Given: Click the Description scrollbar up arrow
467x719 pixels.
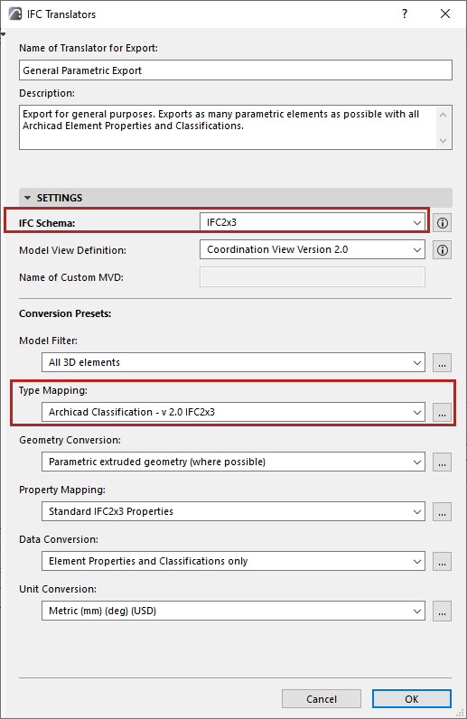Looking at the screenshot, I should (444, 115).
